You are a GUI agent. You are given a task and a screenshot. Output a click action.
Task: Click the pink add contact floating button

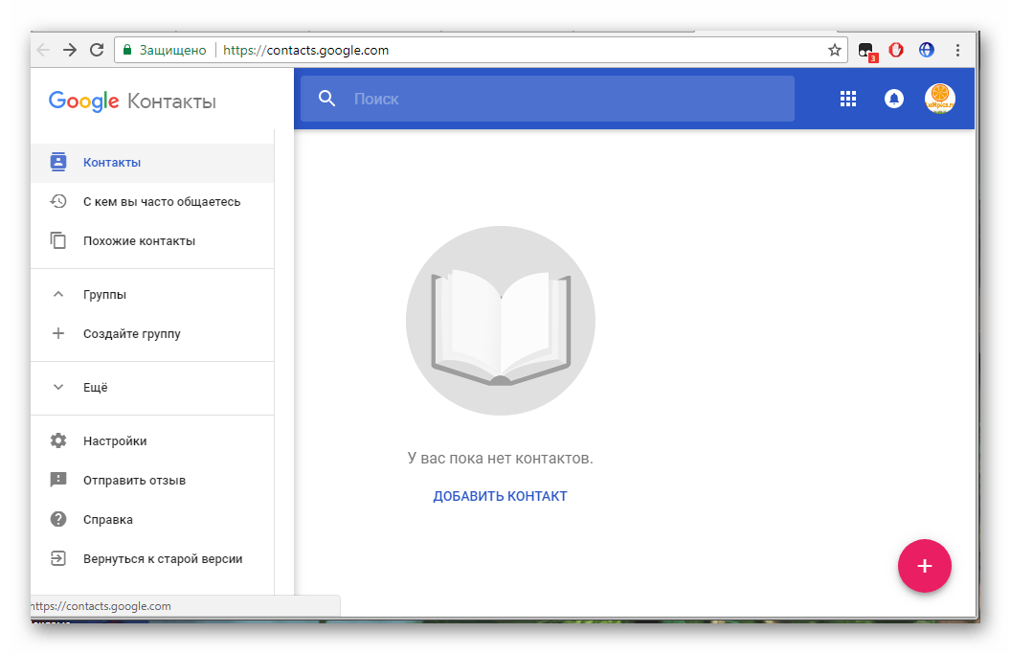pos(924,565)
